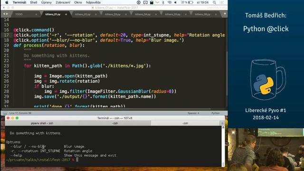Screen dimensions: 304x171
Task: Click the Terminal window title 'Terminál — -zsh — 107×8'
Action: pyautogui.click(x=114, y=118)
